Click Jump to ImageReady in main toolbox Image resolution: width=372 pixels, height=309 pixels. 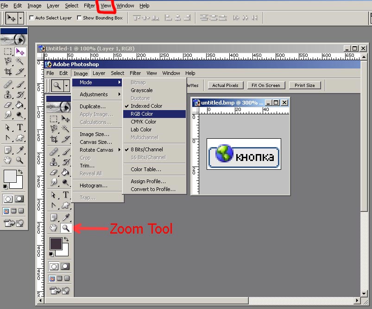[x=14, y=223]
